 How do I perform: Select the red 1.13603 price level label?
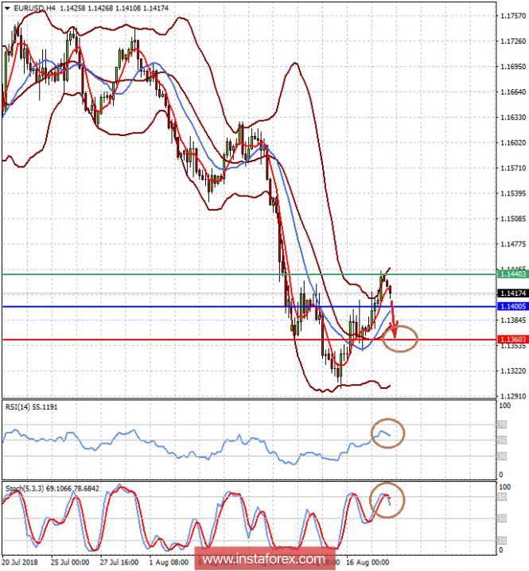pos(513,340)
